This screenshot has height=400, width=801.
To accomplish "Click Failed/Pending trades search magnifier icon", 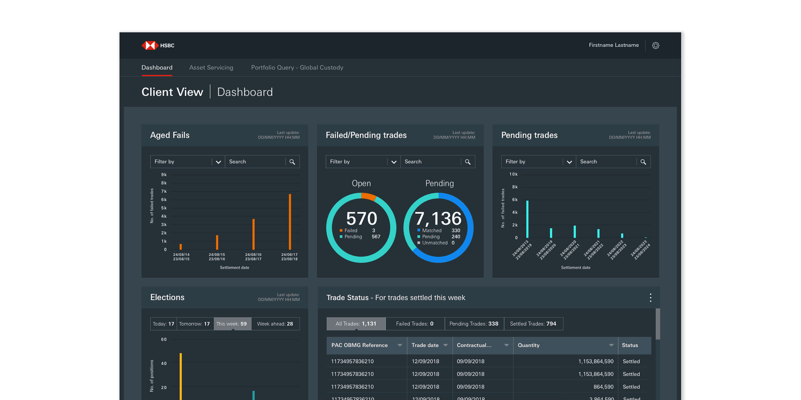I will click(x=468, y=162).
